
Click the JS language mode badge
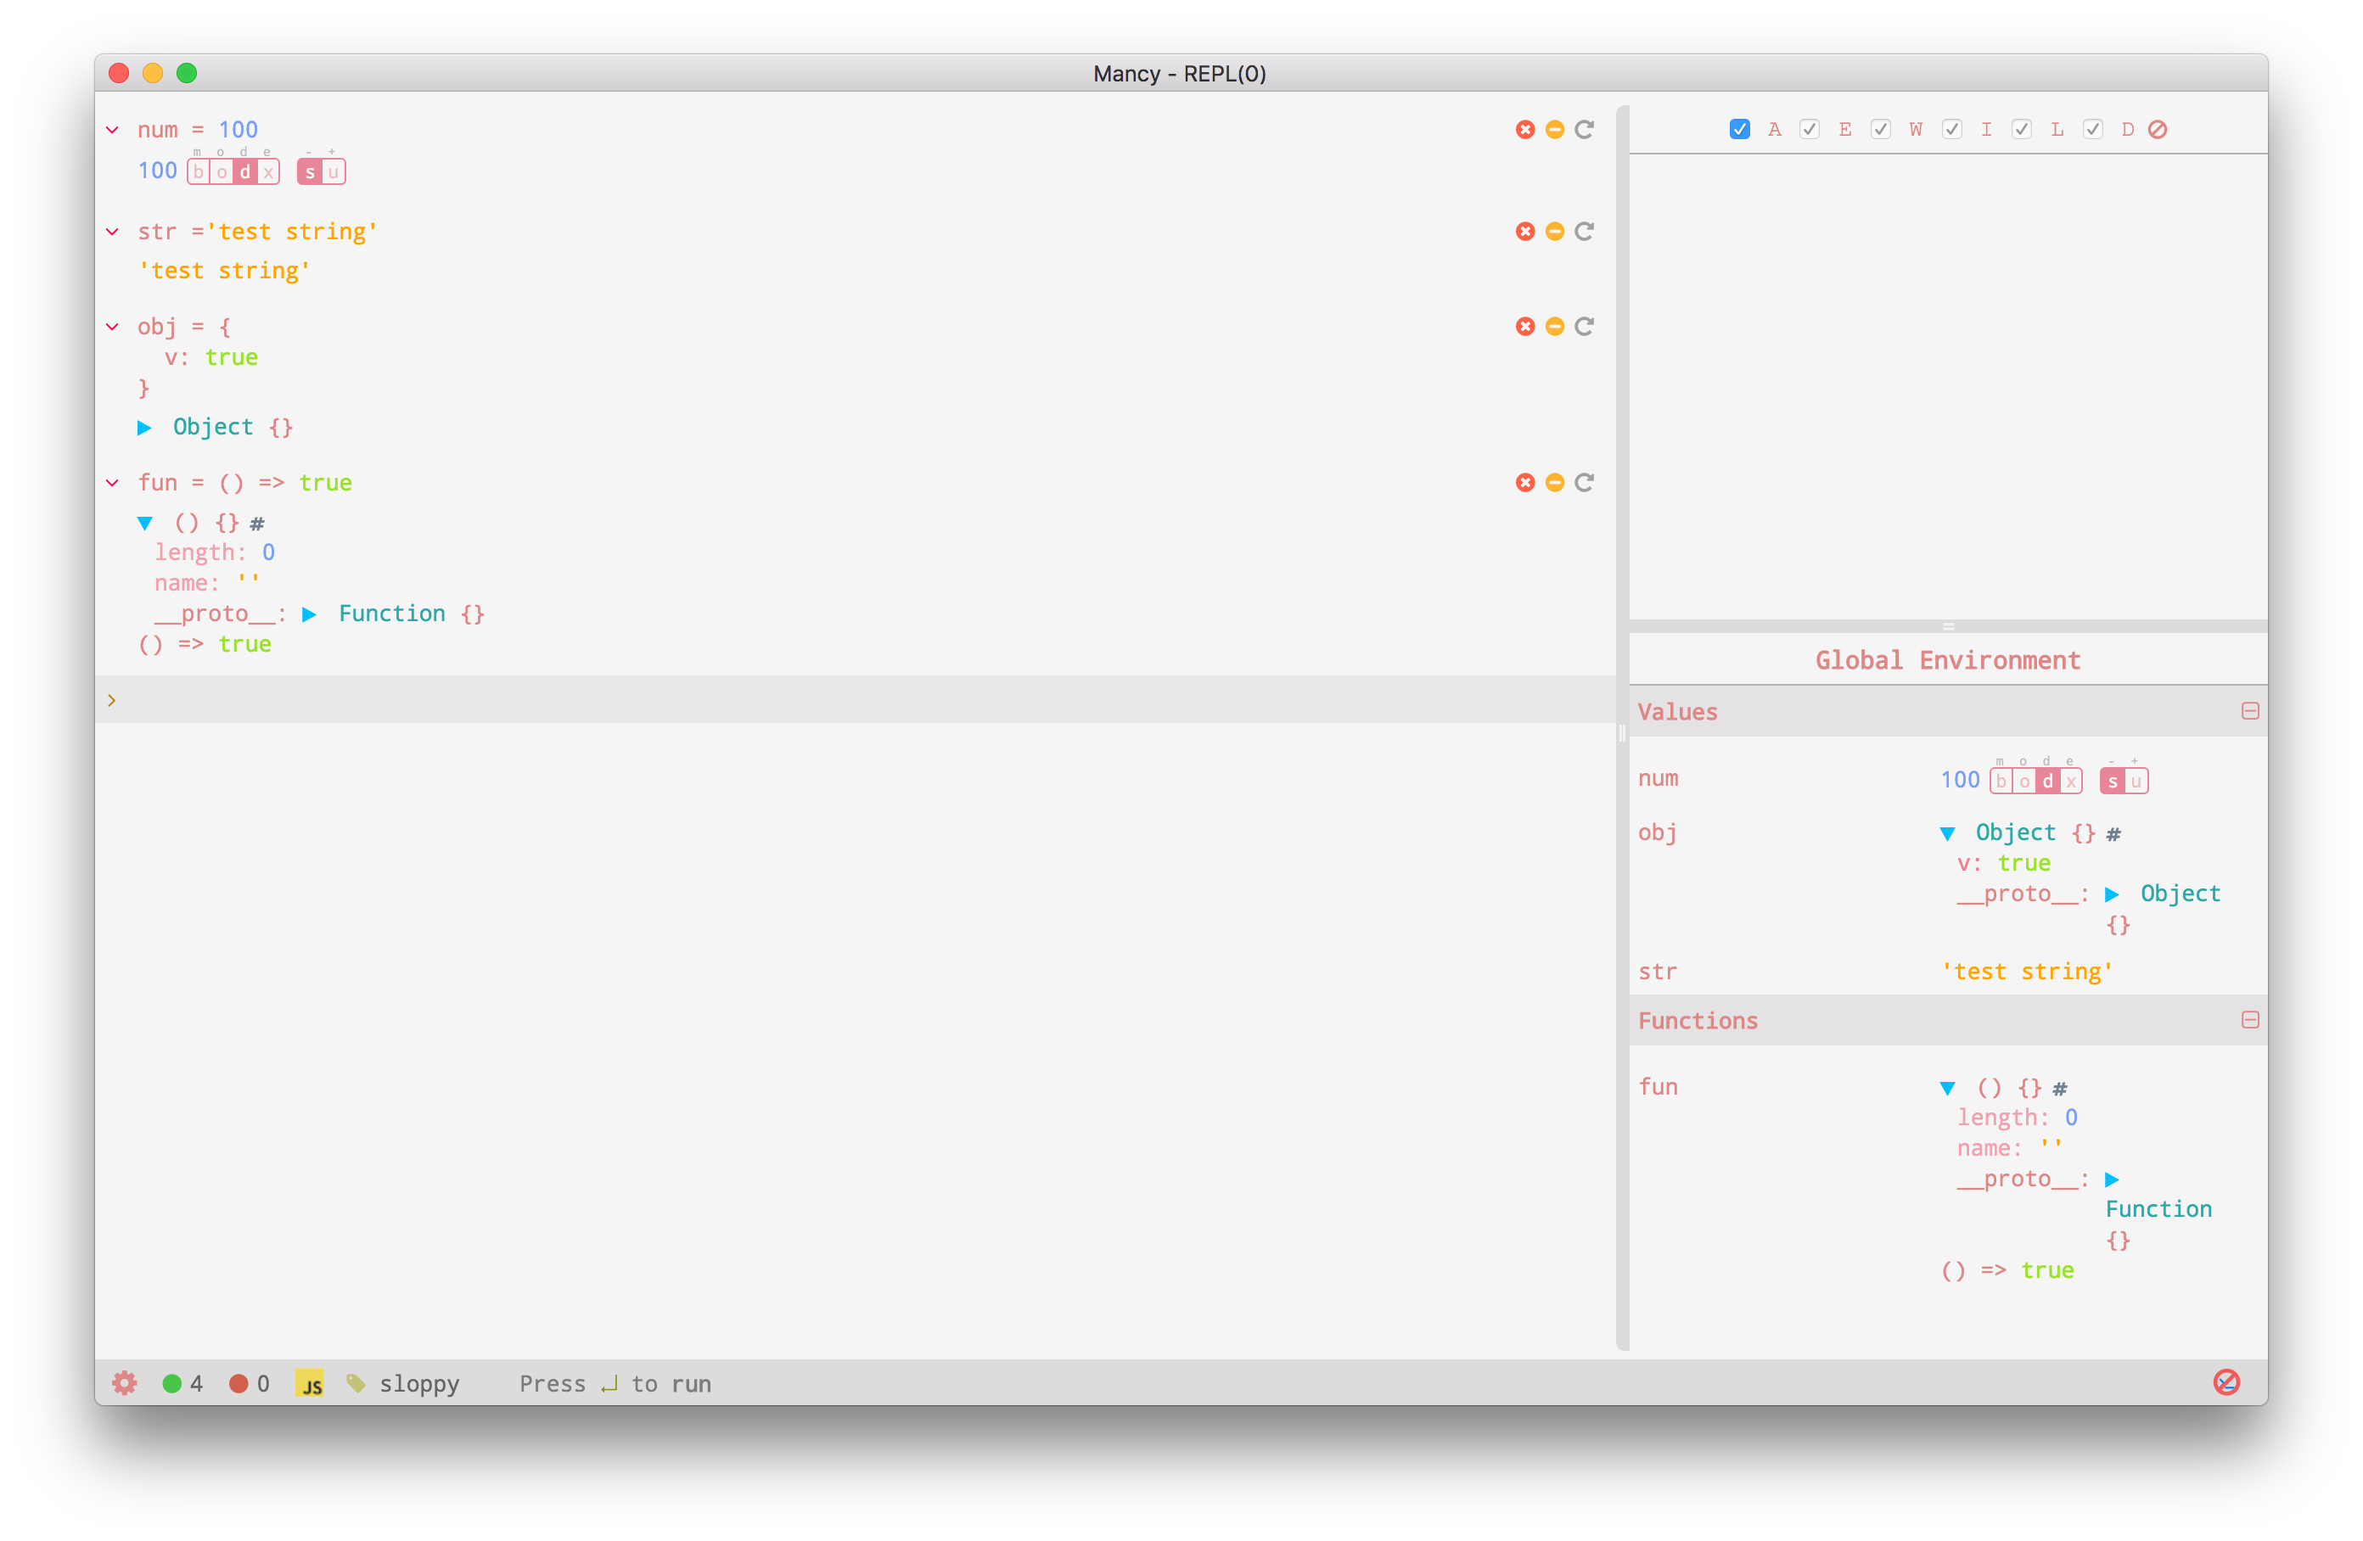click(x=310, y=1383)
